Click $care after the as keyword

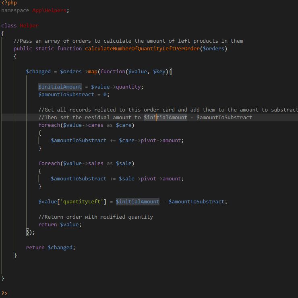[x=124, y=125]
